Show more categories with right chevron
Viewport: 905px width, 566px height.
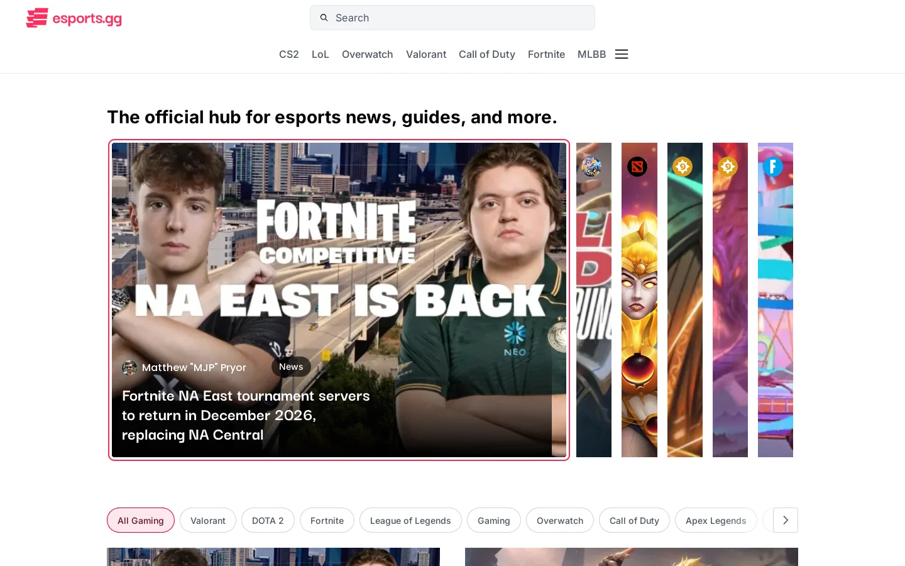[x=786, y=520]
